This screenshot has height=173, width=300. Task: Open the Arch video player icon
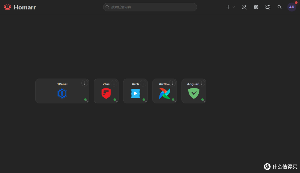point(136,93)
